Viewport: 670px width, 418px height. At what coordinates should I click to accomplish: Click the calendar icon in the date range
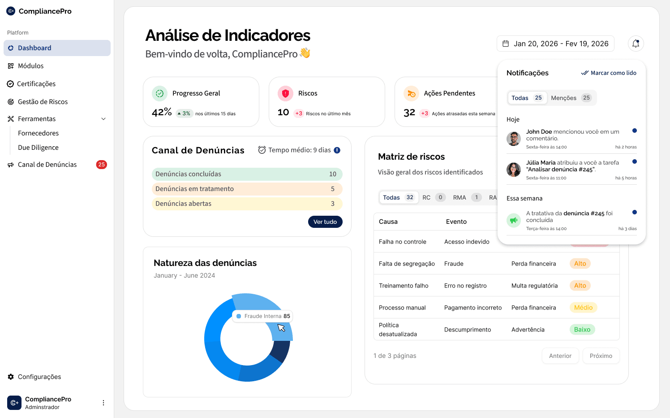click(x=506, y=43)
